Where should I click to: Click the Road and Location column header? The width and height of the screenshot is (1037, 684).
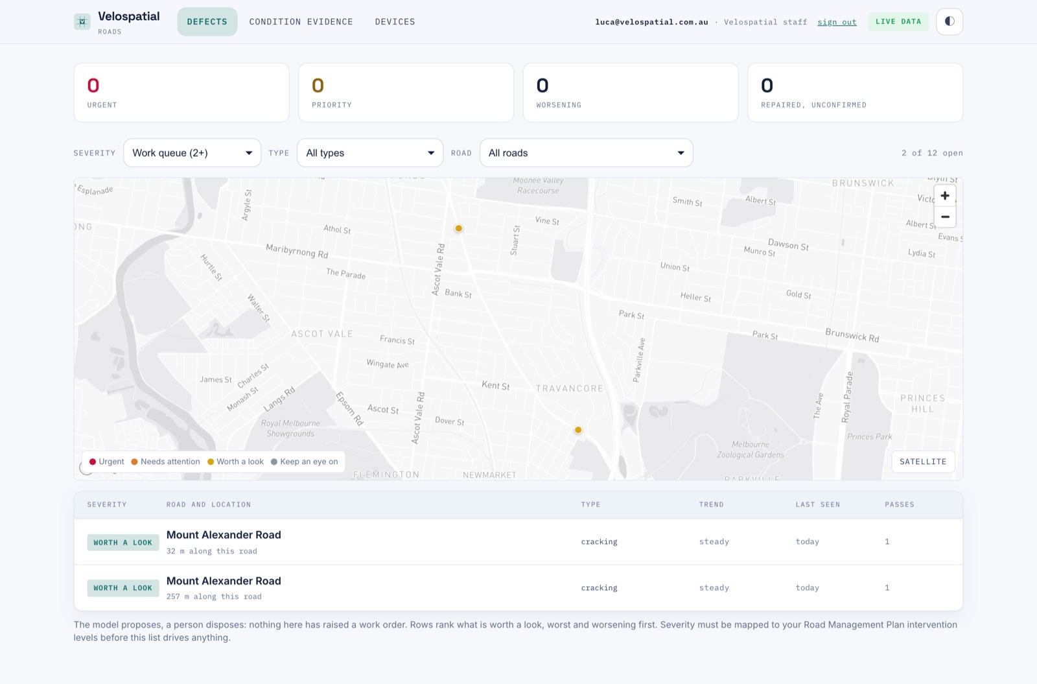click(x=209, y=504)
